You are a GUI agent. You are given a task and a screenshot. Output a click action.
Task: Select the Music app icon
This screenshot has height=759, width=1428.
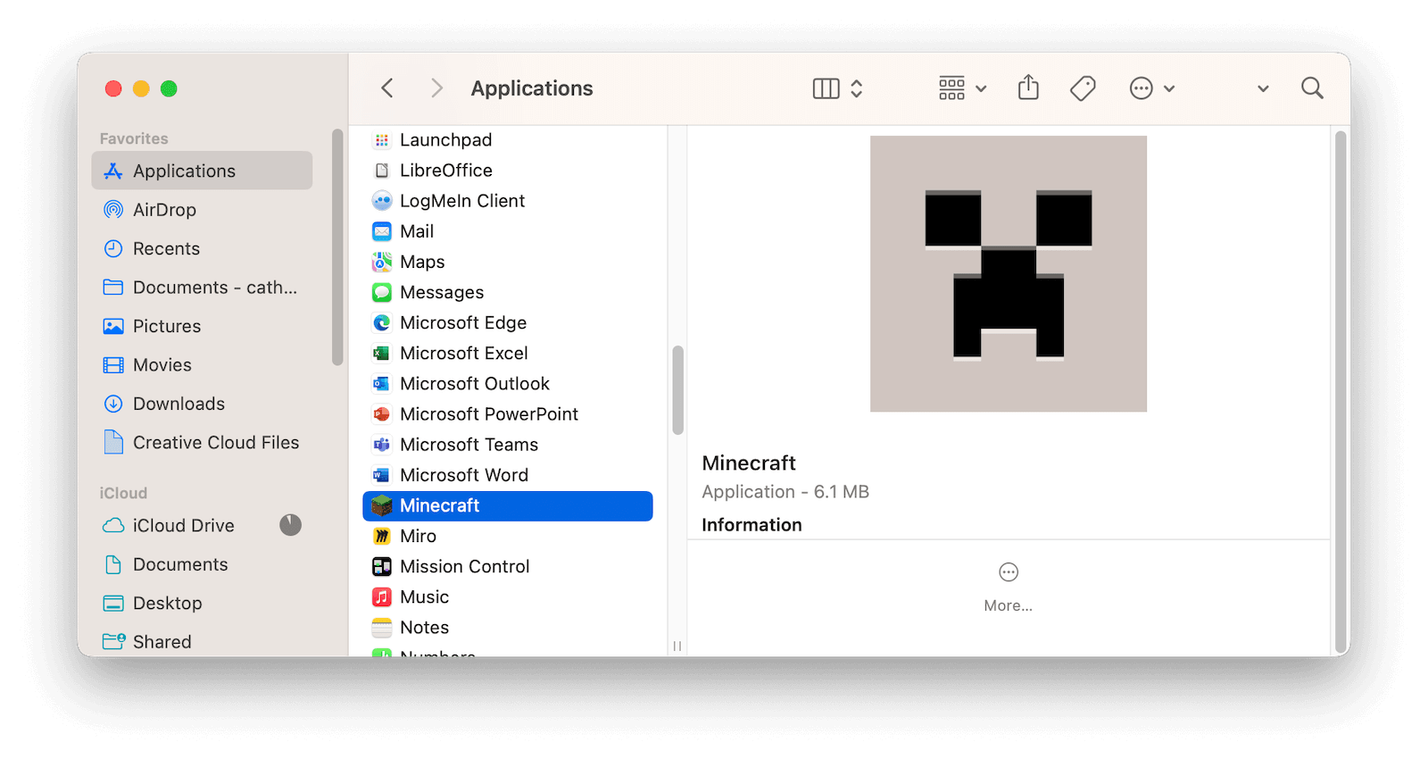[382, 596]
